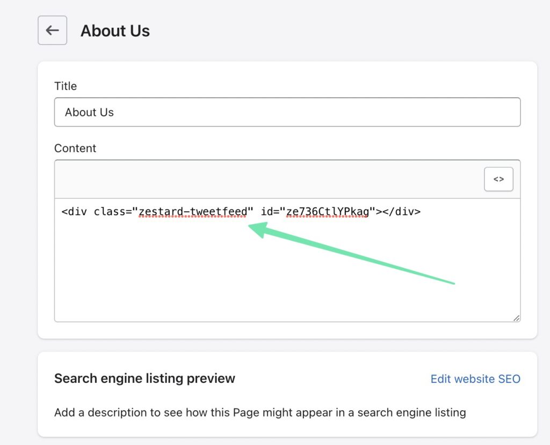Viewport: 550px width, 445px height.
Task: Select the code view button in the editor toolbar
Action: (498, 179)
